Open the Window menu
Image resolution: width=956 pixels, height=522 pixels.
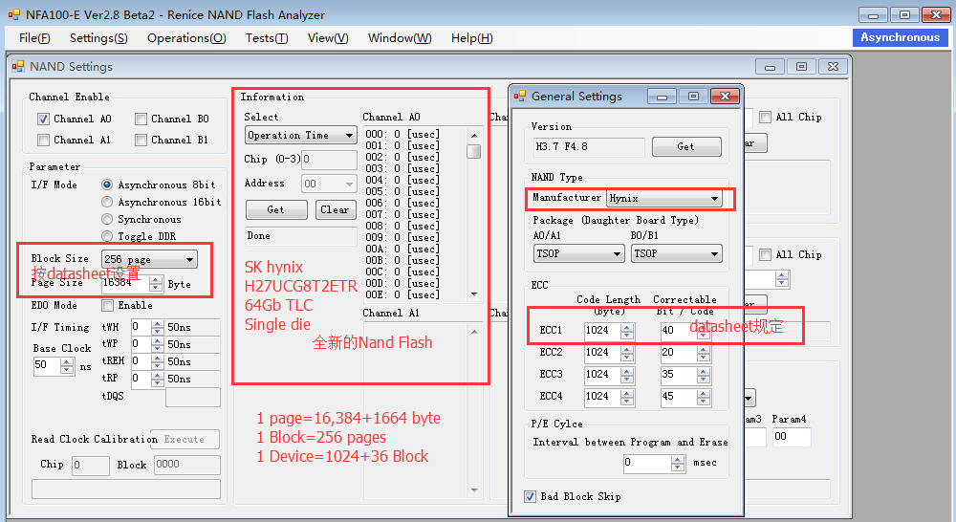click(400, 38)
